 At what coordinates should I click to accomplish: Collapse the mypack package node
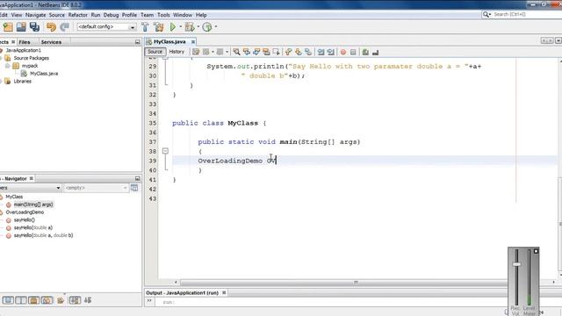point(8,66)
